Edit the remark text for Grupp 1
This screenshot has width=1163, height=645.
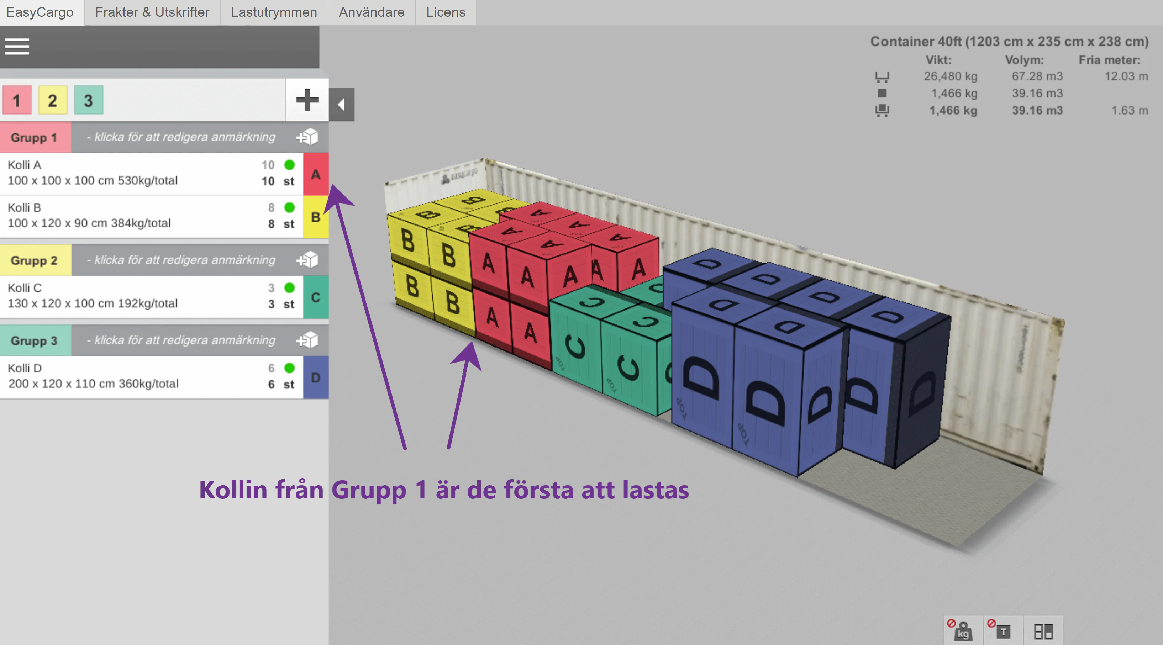(180, 137)
